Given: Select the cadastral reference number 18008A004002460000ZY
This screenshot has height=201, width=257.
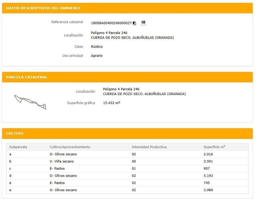Looking at the screenshot, I should 111,23.
